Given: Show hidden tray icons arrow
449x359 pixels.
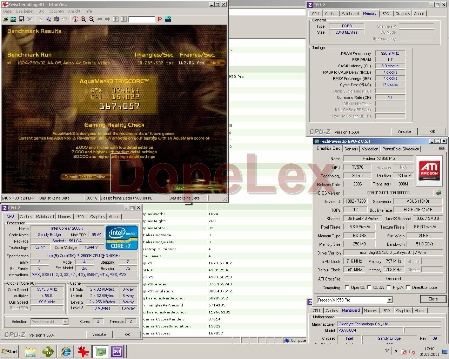Looking at the screenshot, I should (396, 351).
